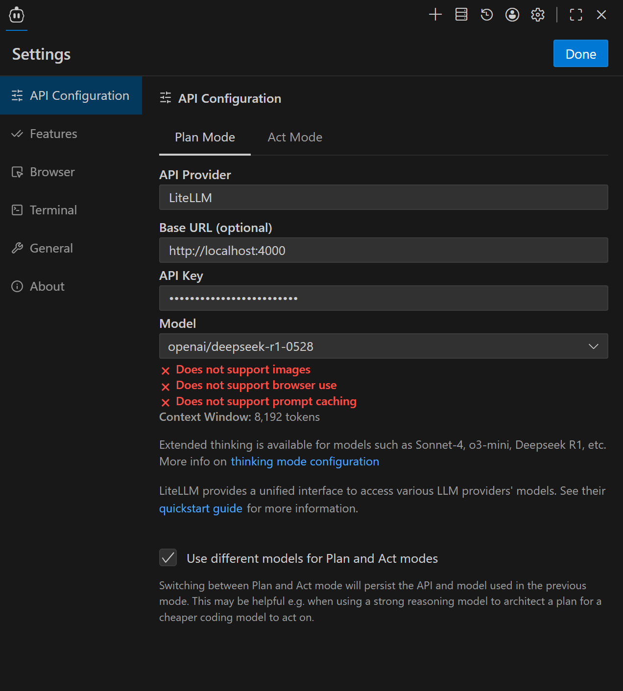Select the Plan Mode tab
Image resolution: width=623 pixels, height=691 pixels.
(x=205, y=138)
